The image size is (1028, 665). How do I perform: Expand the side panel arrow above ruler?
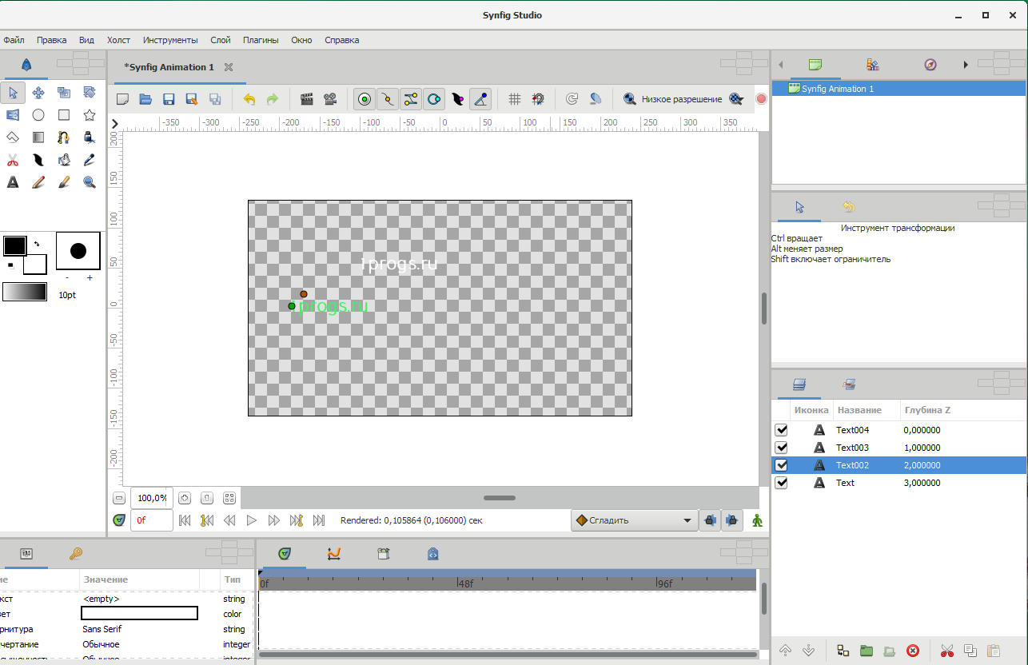tap(115, 123)
